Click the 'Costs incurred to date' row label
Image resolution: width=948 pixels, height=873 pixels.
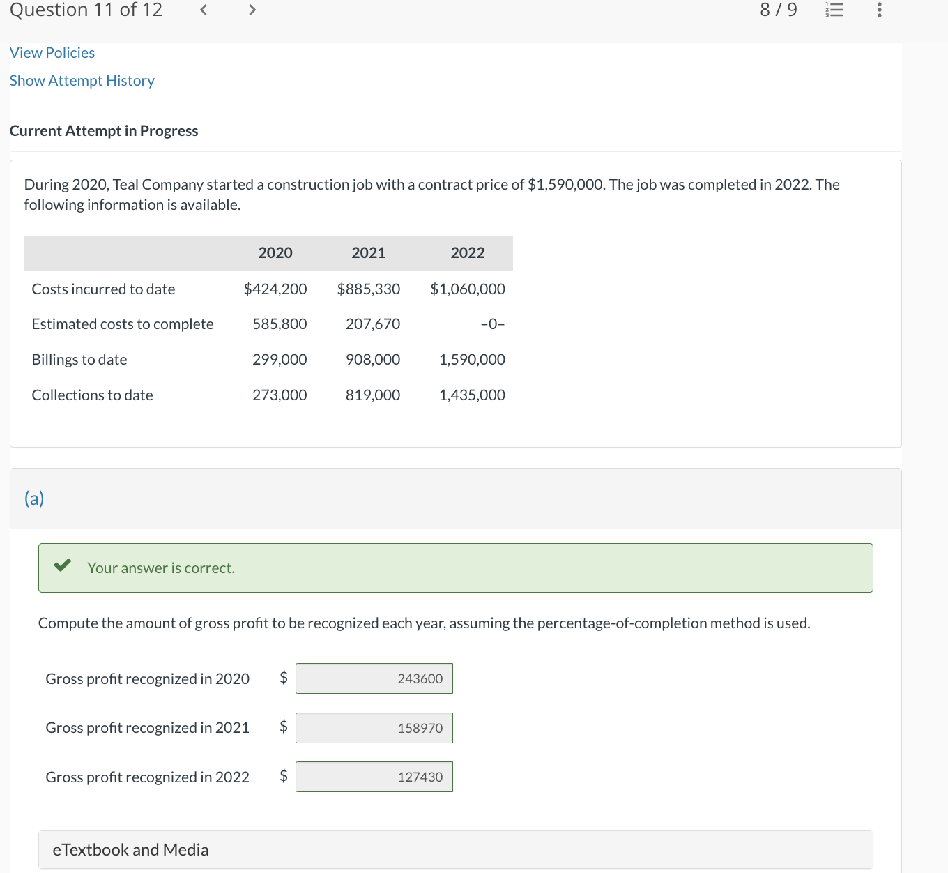(x=104, y=289)
